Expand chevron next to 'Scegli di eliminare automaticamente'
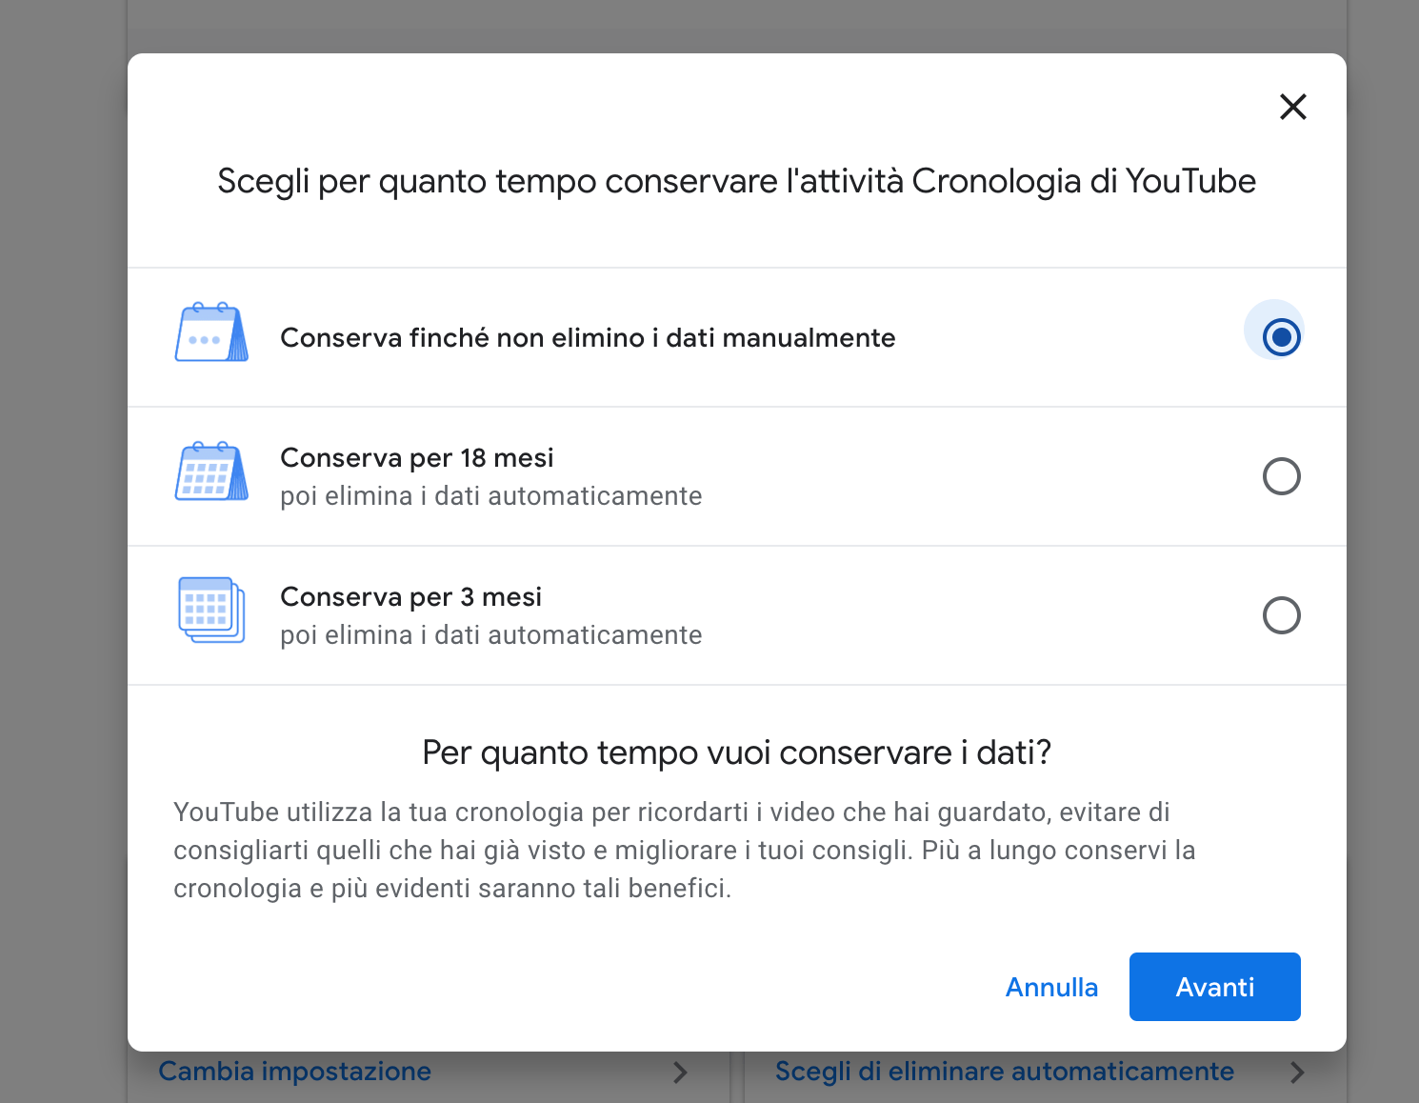The width and height of the screenshot is (1419, 1103). click(x=1297, y=1073)
